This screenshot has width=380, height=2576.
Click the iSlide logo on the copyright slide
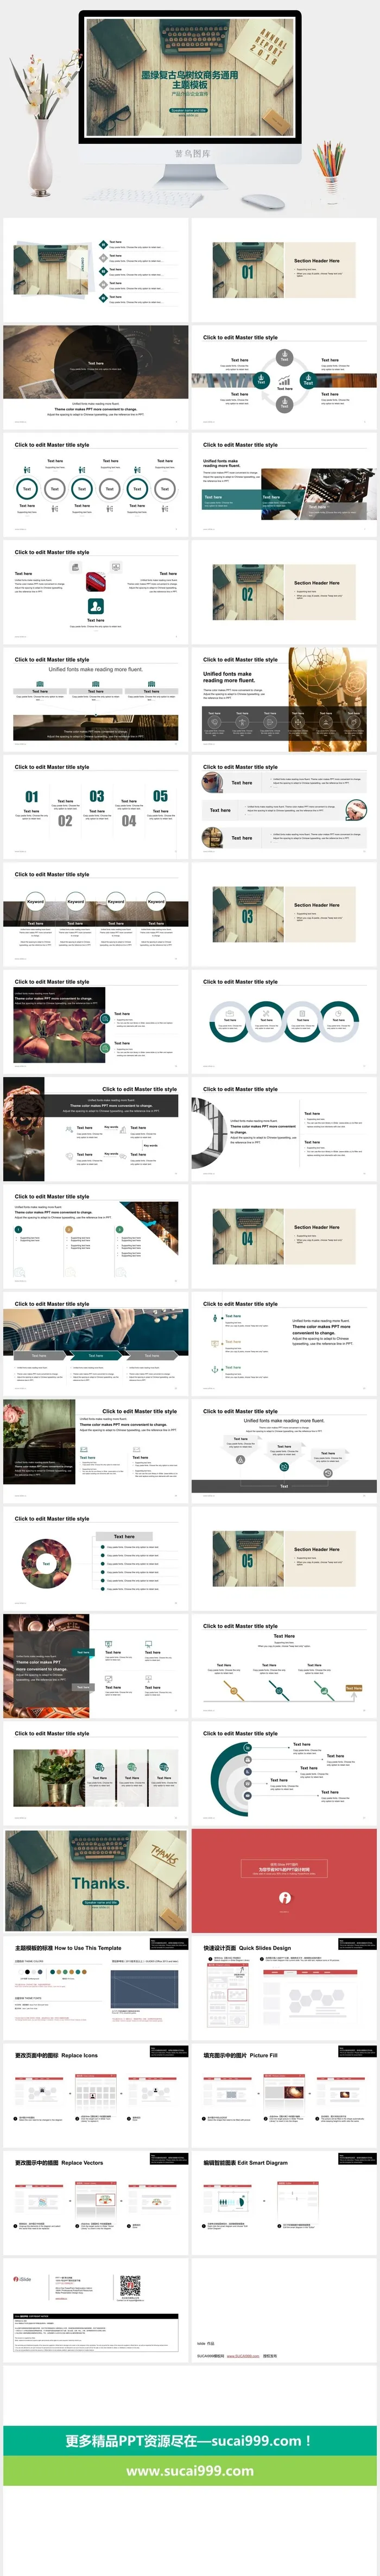pyautogui.click(x=22, y=2279)
